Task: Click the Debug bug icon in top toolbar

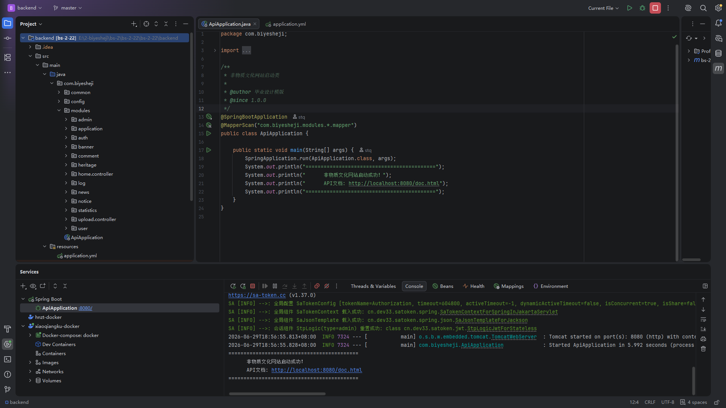Action: [642, 8]
